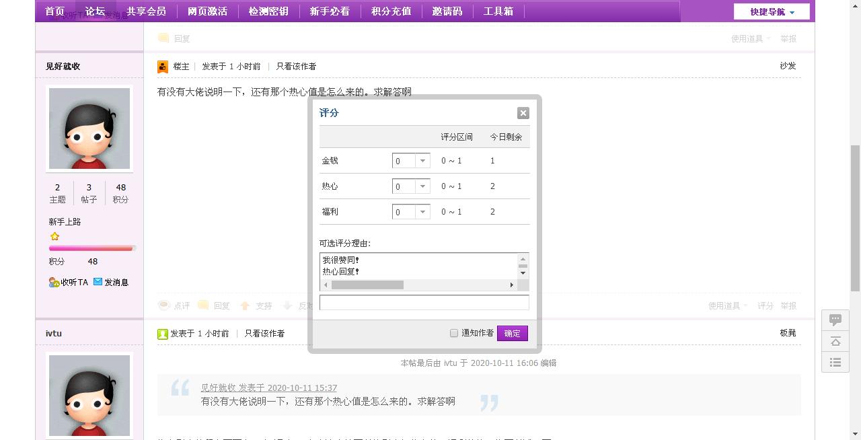Click the 沙发 floor label

(x=788, y=66)
